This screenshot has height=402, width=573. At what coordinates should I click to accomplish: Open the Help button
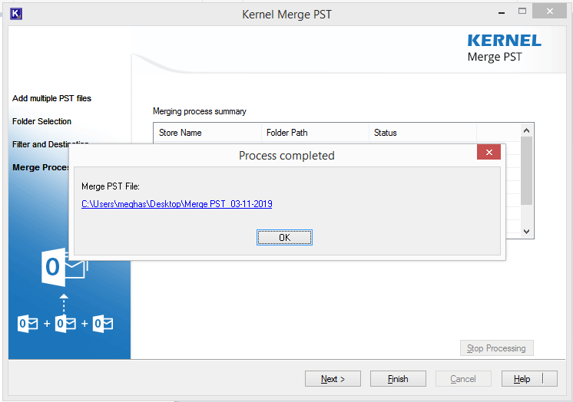(x=529, y=379)
